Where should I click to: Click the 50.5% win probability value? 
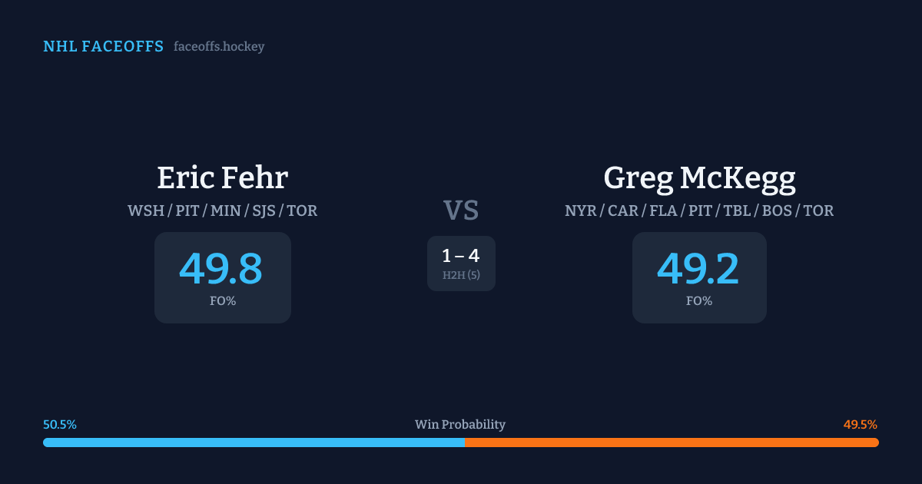[60, 425]
